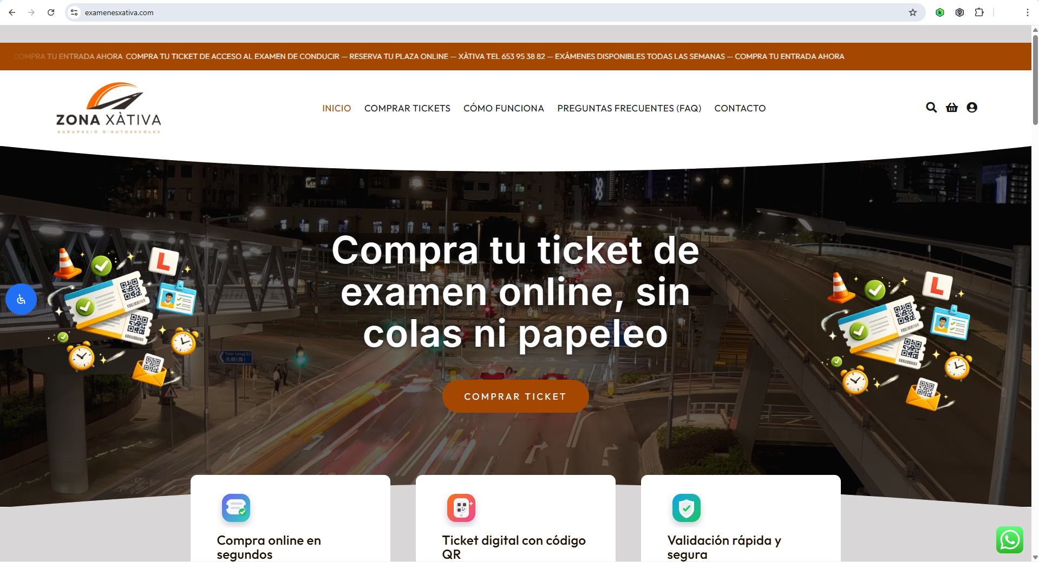Open the site search magnifier icon
This screenshot has width=1039, height=562.
click(931, 108)
